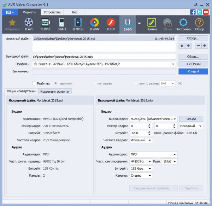Viewport: 212px width, 206px height.
Task: Expand the Профиль dropdown
Action: point(173,64)
